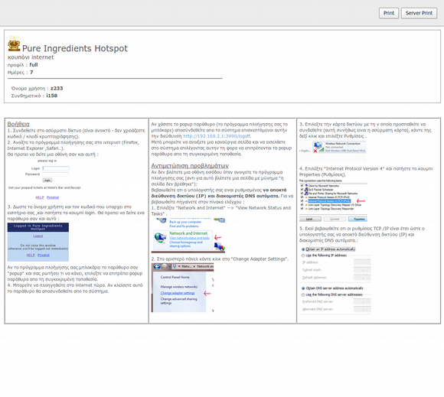Click the Network and Internet globe icon
The width and height of the screenshot is (444, 397).
(x=161, y=238)
